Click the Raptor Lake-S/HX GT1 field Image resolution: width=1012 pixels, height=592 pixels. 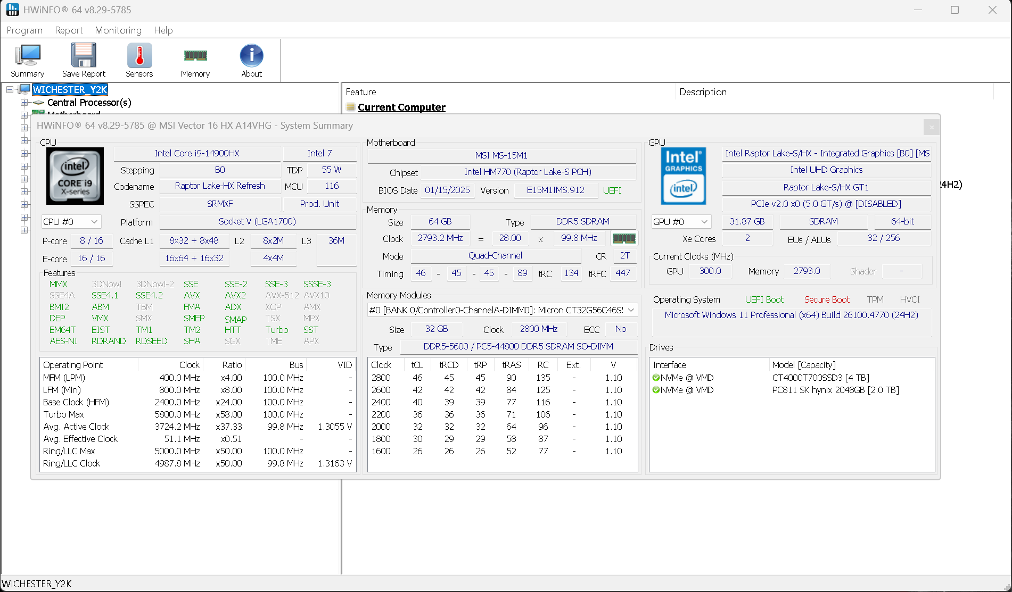click(826, 187)
